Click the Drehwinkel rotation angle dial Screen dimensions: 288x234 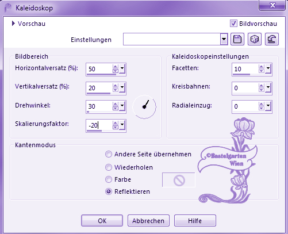pos(144,107)
